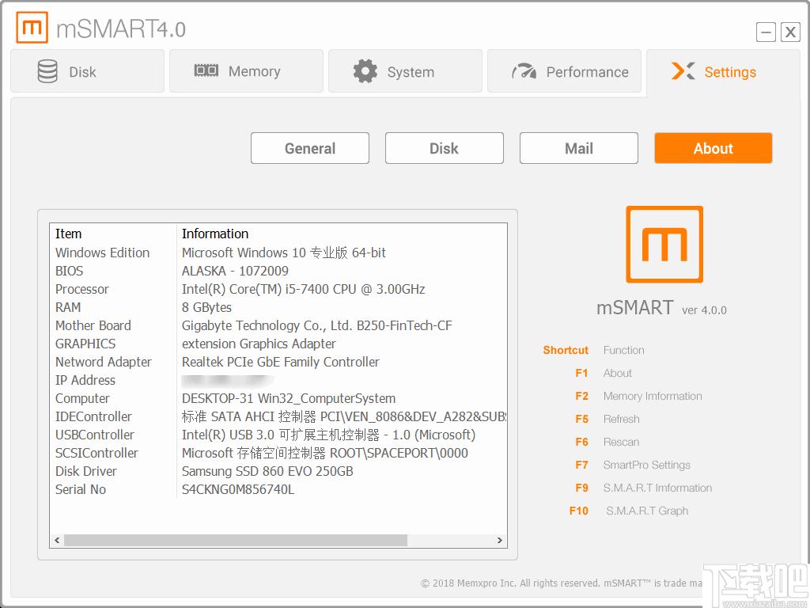The width and height of the screenshot is (810, 608).
Task: Select the Windows Edition row
Action: tap(278, 253)
